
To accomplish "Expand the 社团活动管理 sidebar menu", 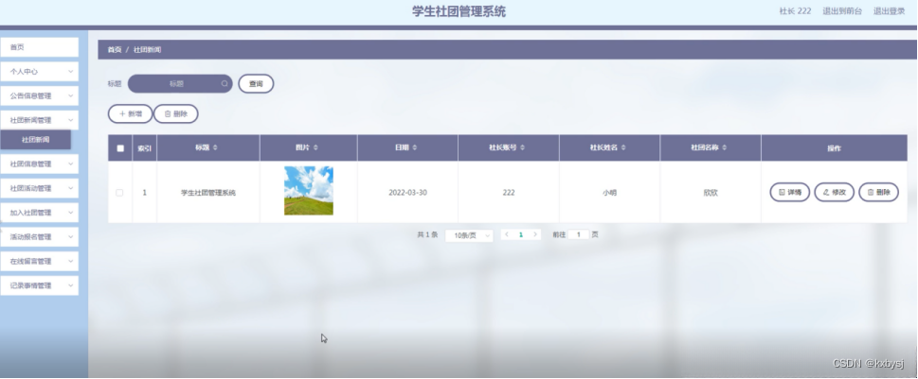I will click(39, 189).
